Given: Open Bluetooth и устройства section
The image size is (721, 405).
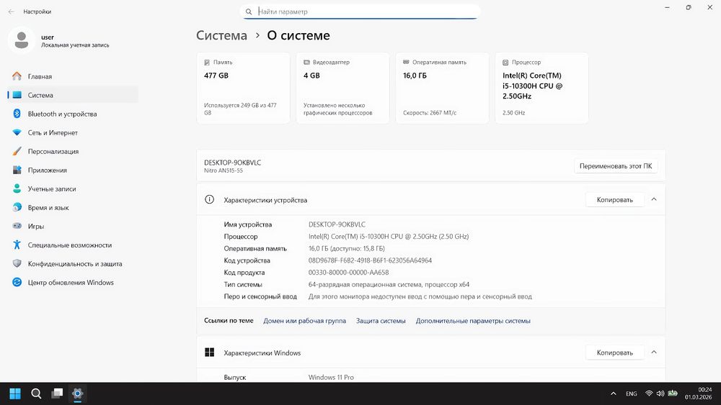Looking at the screenshot, I should (73, 114).
